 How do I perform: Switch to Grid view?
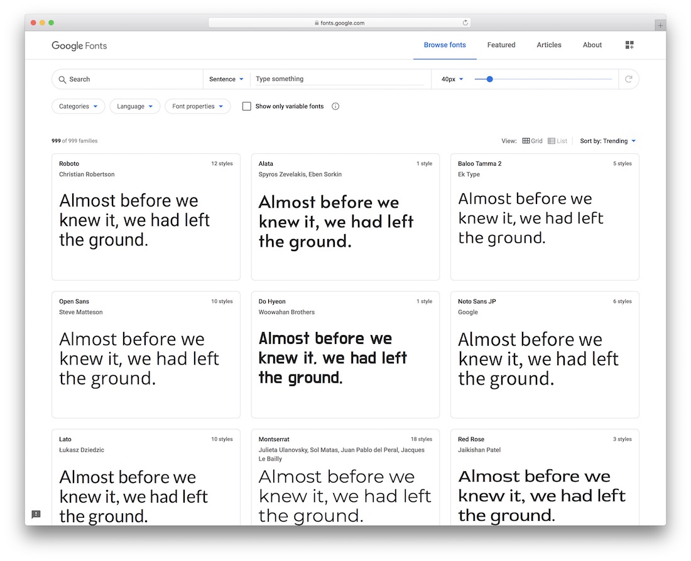point(532,141)
